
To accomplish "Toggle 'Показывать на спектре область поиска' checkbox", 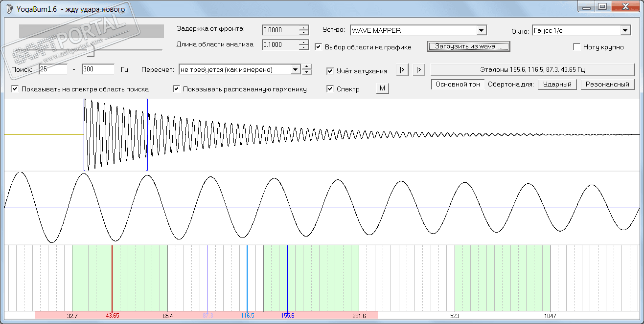I will 15,89.
